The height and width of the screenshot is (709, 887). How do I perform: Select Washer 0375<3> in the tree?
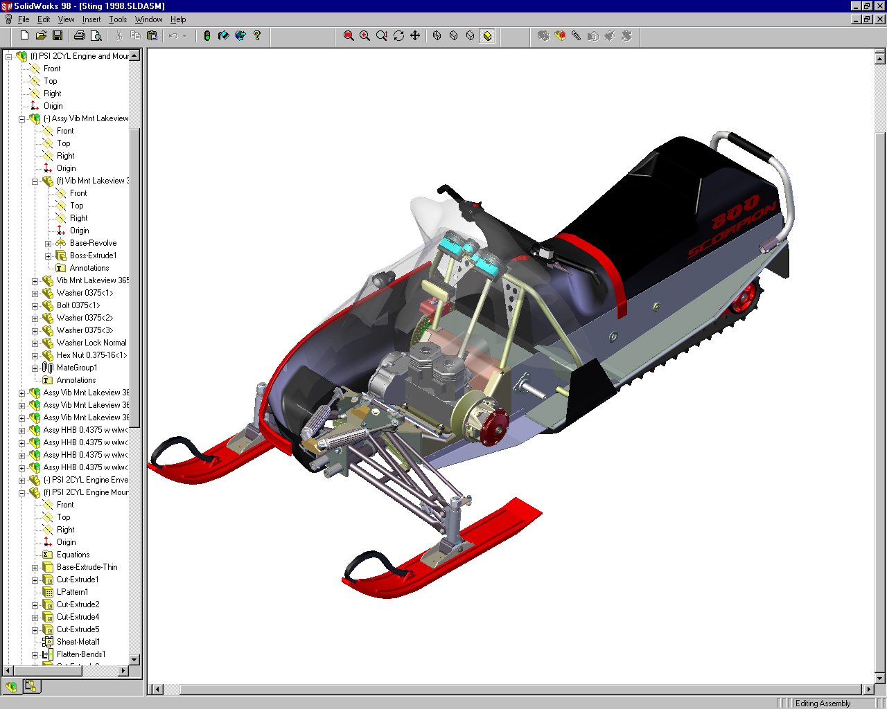(x=85, y=330)
